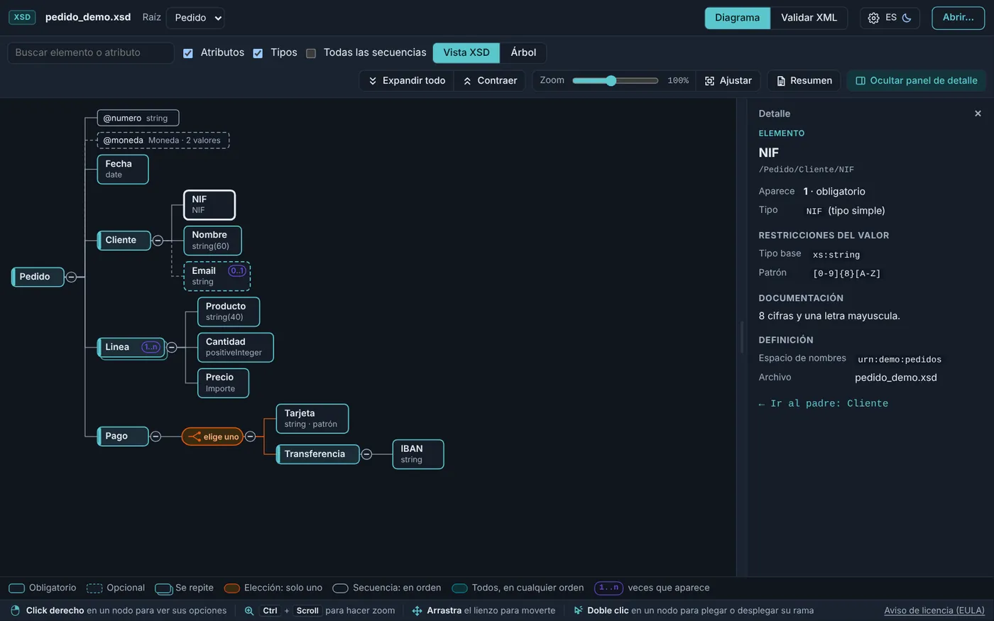Screen dimensions: 994x621
Task: Click the Ocultar panel de detalle icon
Action: tap(861, 81)
